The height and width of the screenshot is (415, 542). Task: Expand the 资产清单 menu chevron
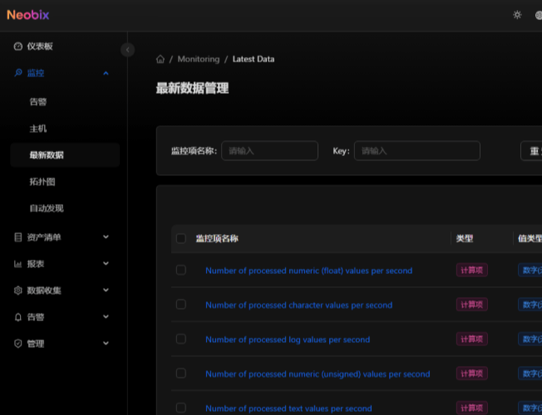106,237
